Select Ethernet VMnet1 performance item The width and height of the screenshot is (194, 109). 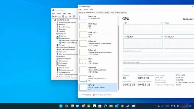click(98, 43)
